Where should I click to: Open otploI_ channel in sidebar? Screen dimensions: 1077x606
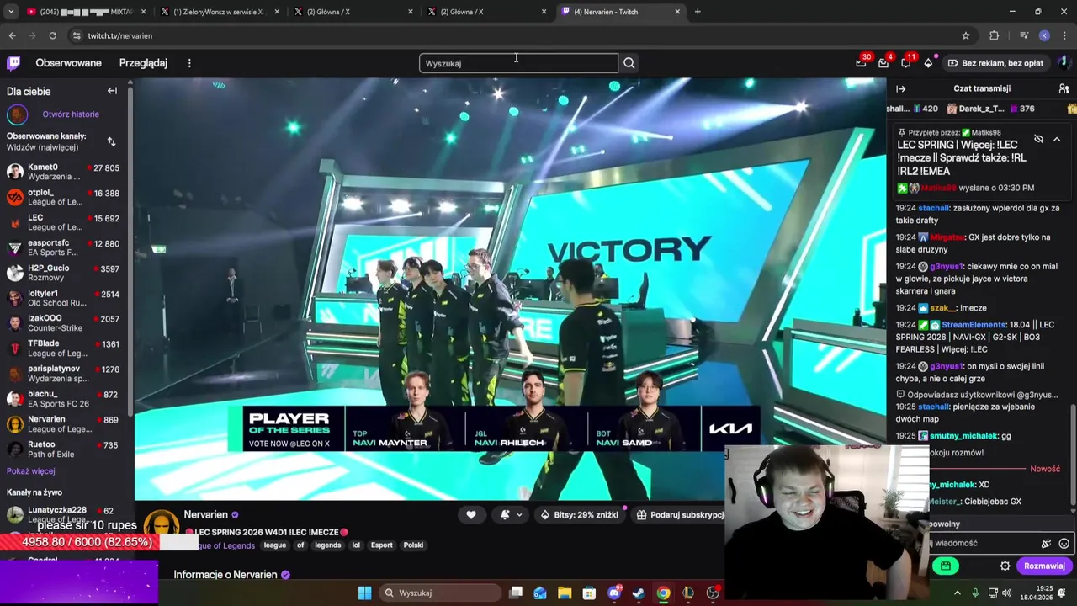pyautogui.click(x=63, y=197)
